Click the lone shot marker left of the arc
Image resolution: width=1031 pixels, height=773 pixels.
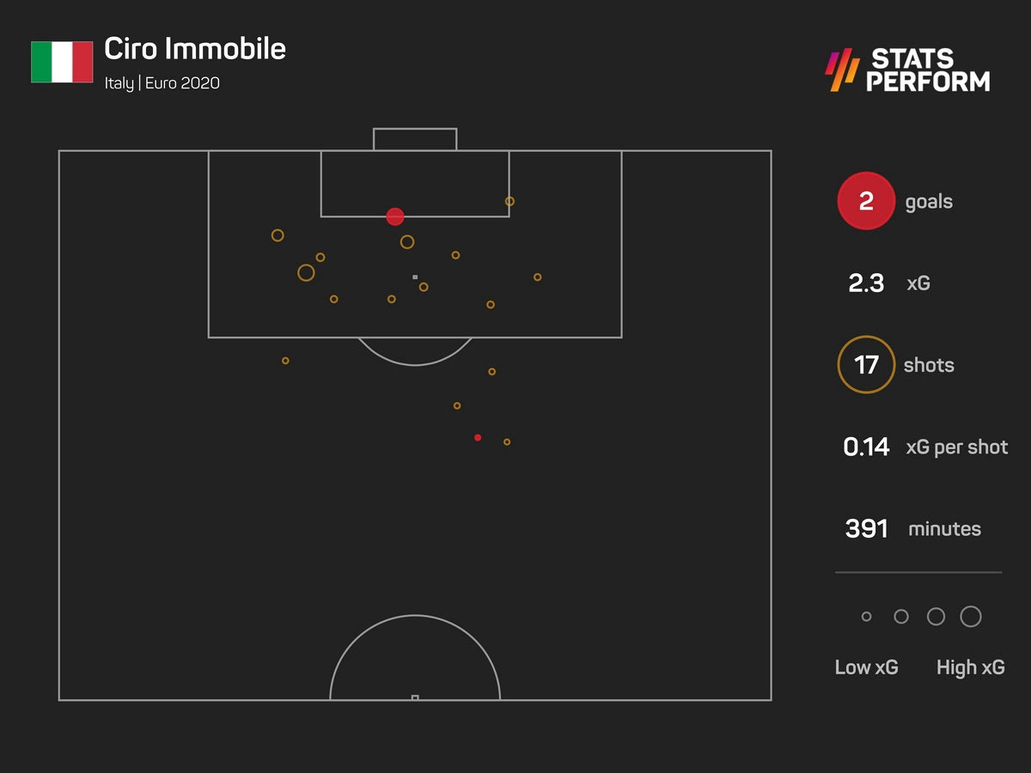point(285,361)
